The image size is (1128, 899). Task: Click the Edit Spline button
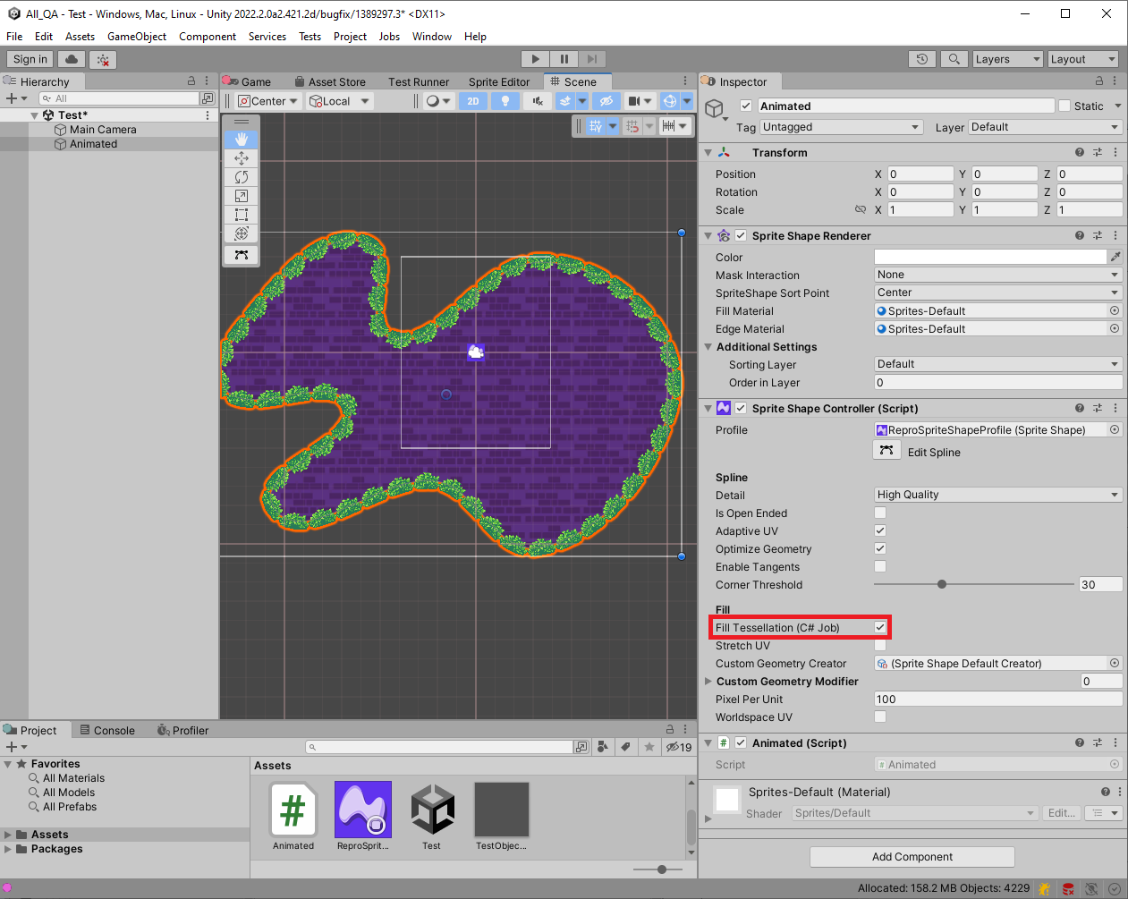point(886,451)
